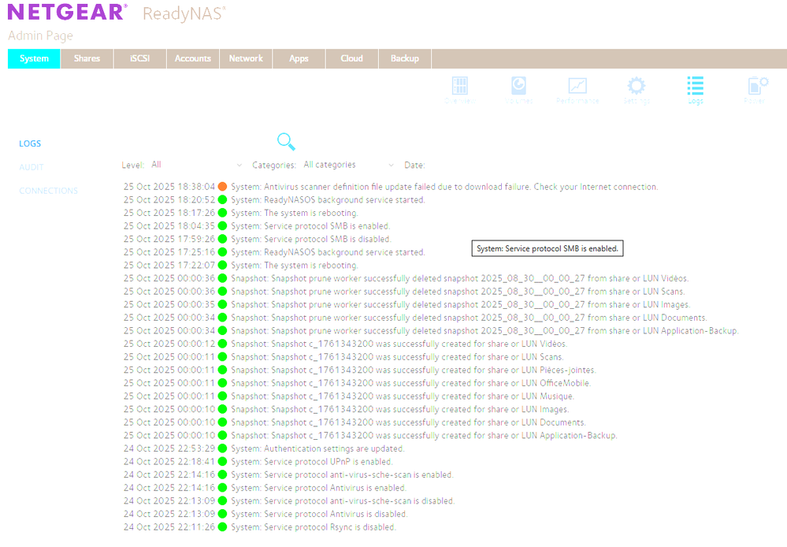This screenshot has height=547, width=787.
Task: Open the Performance graph icon
Action: click(577, 87)
